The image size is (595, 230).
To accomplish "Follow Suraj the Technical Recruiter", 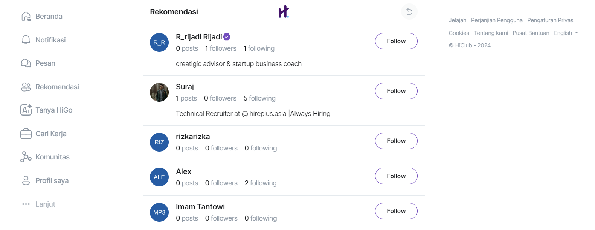I will pyautogui.click(x=396, y=91).
